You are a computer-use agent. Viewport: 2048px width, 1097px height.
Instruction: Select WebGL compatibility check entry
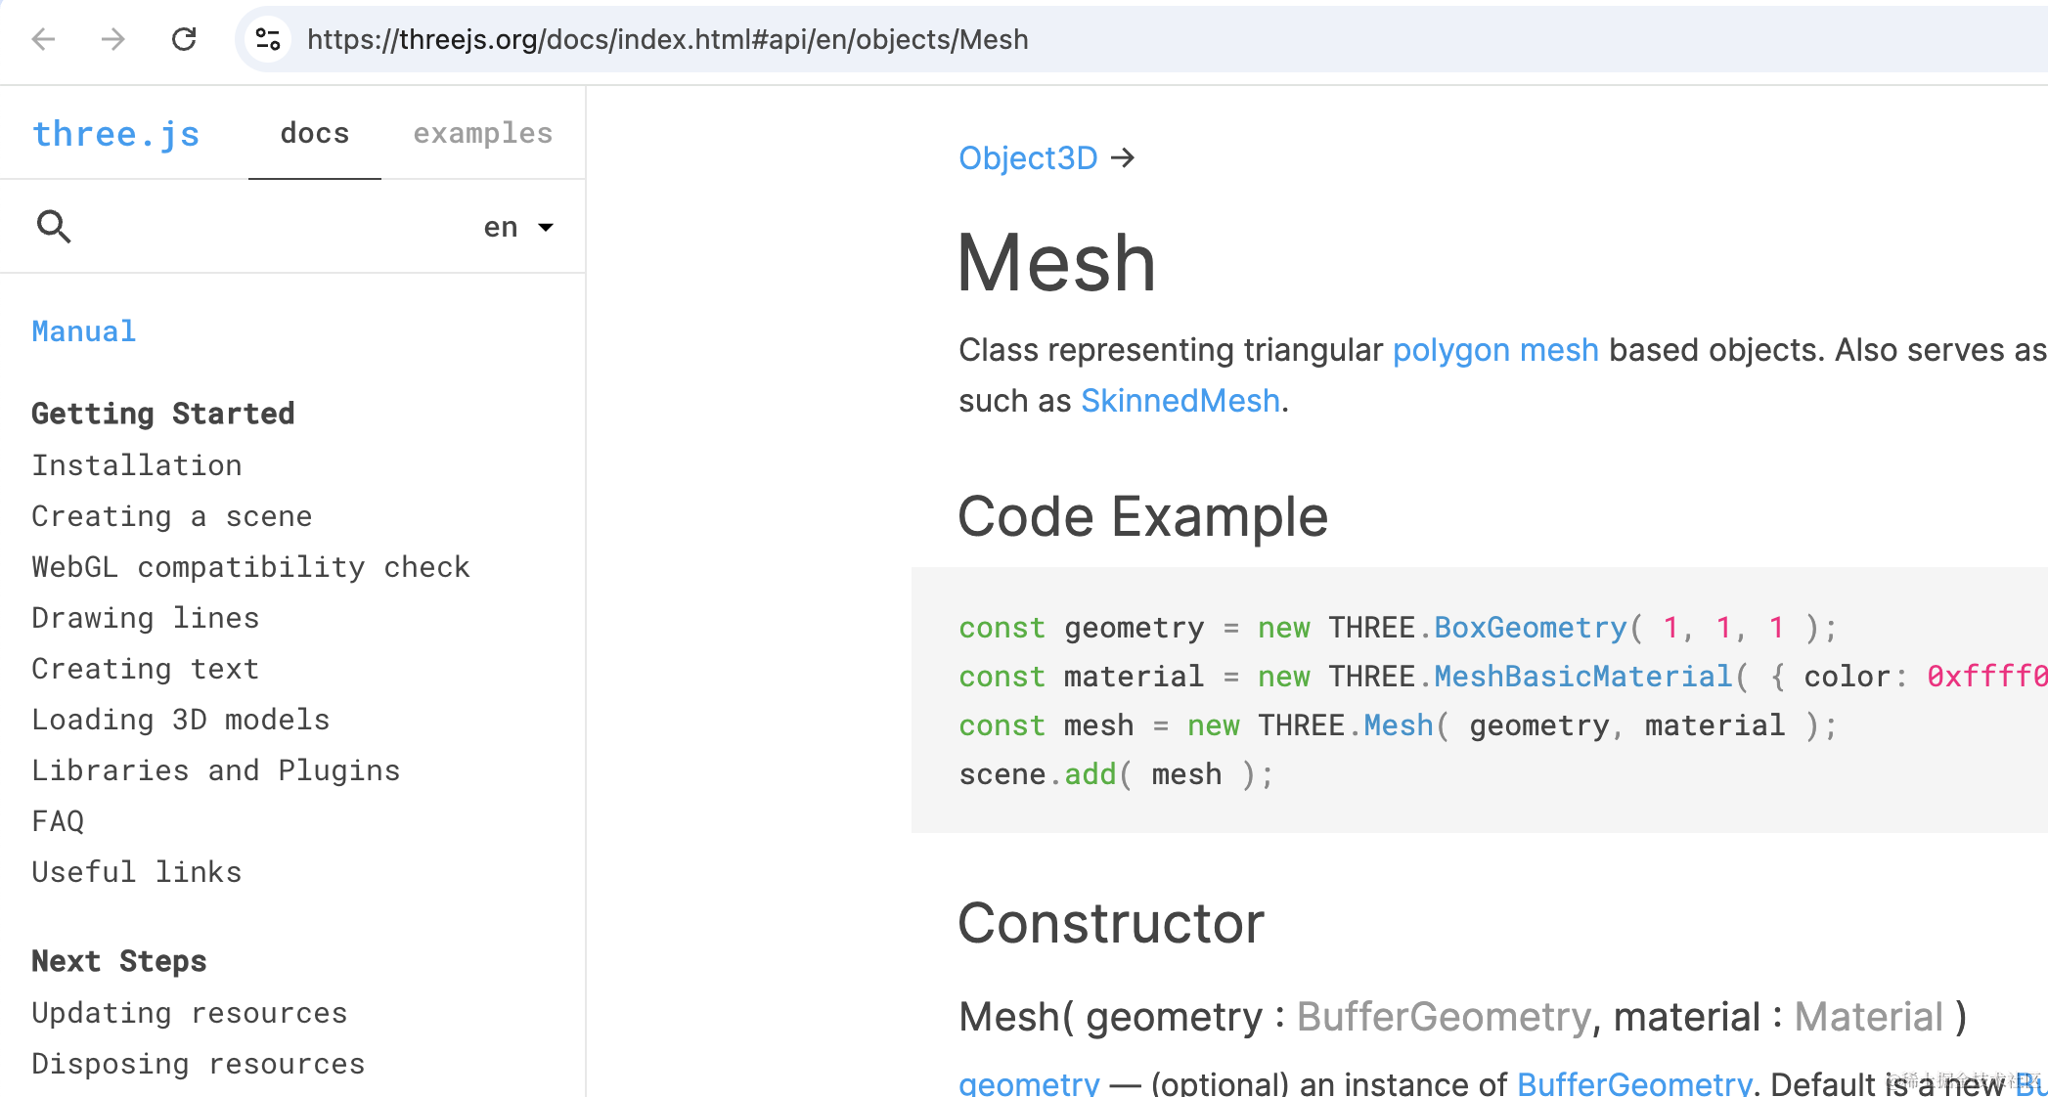coord(251,567)
